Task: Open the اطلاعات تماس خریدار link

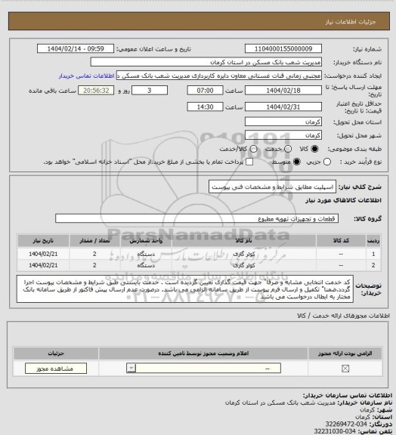Action: coord(86,76)
